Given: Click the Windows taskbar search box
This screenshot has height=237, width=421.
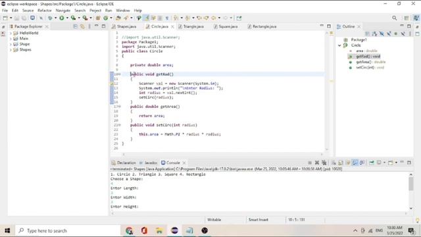Looking at the screenshot, I should [x=68, y=230].
